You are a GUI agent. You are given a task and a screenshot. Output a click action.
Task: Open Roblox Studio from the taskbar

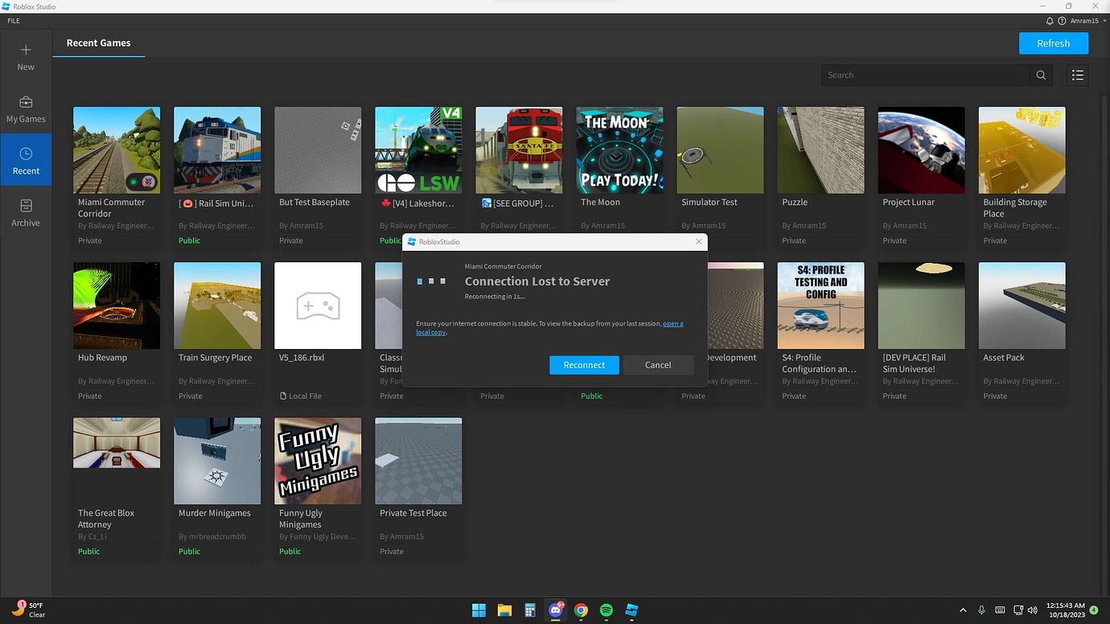631,610
